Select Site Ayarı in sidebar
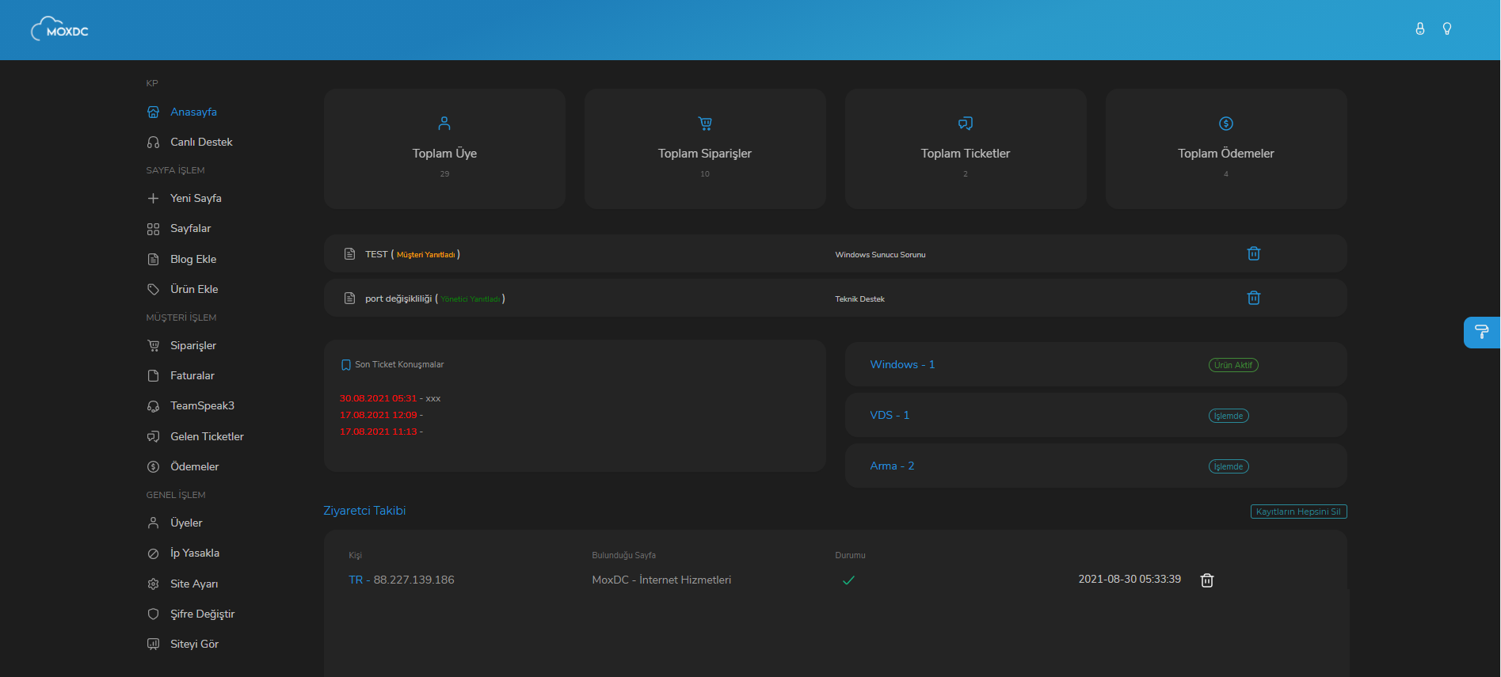Image resolution: width=1501 pixels, height=677 pixels. tap(194, 584)
